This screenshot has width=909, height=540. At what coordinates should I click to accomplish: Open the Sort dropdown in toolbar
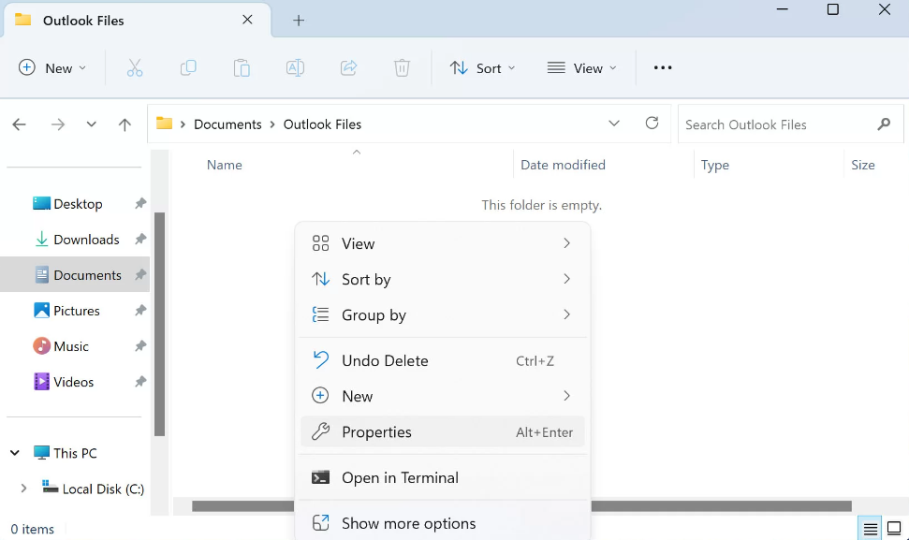pos(482,67)
